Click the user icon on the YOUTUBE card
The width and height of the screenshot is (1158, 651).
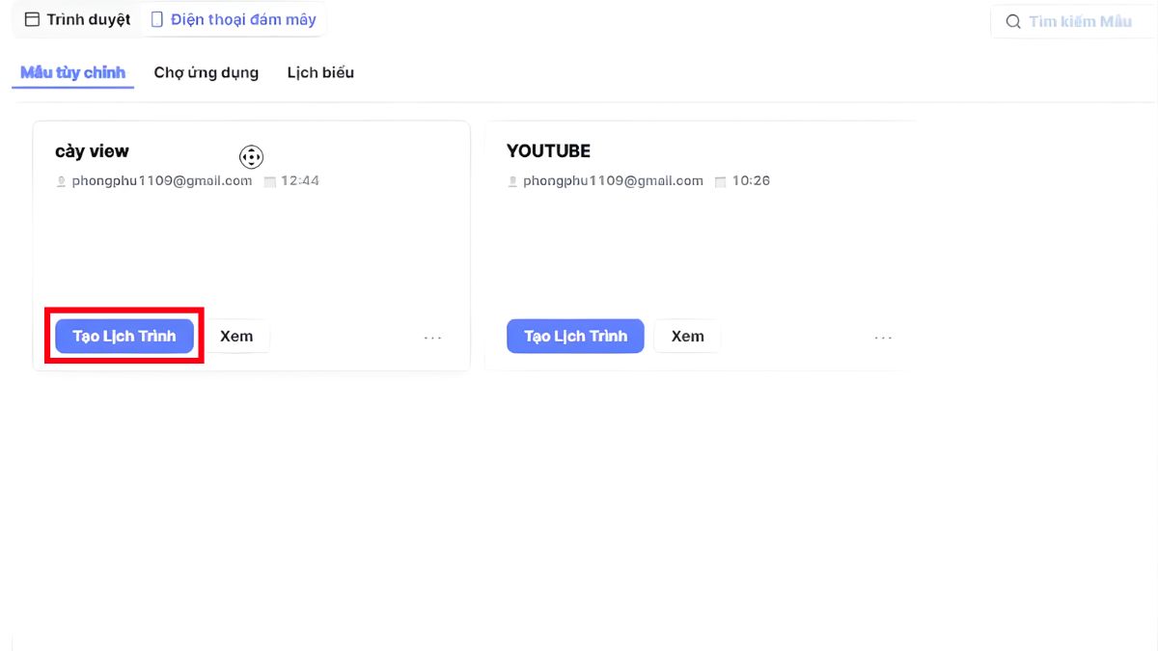point(511,180)
